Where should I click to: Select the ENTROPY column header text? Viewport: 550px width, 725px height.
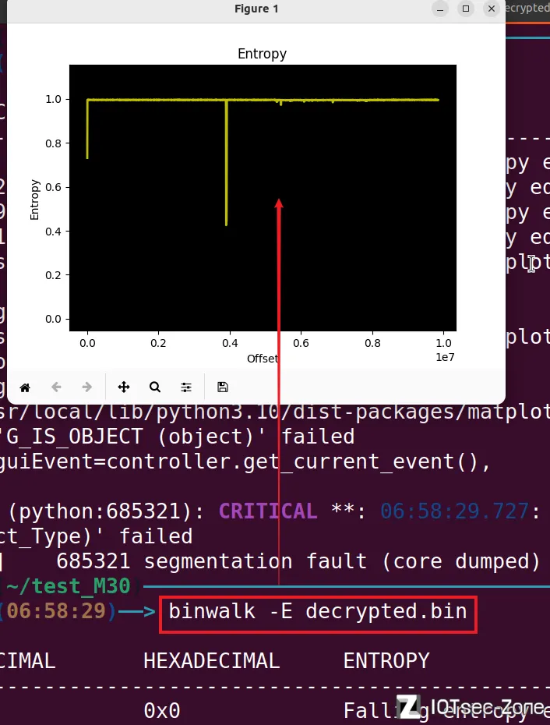(386, 661)
